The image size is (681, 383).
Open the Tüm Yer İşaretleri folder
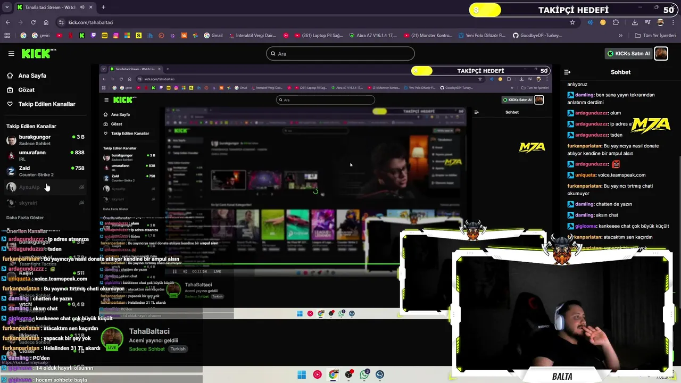[x=655, y=36]
